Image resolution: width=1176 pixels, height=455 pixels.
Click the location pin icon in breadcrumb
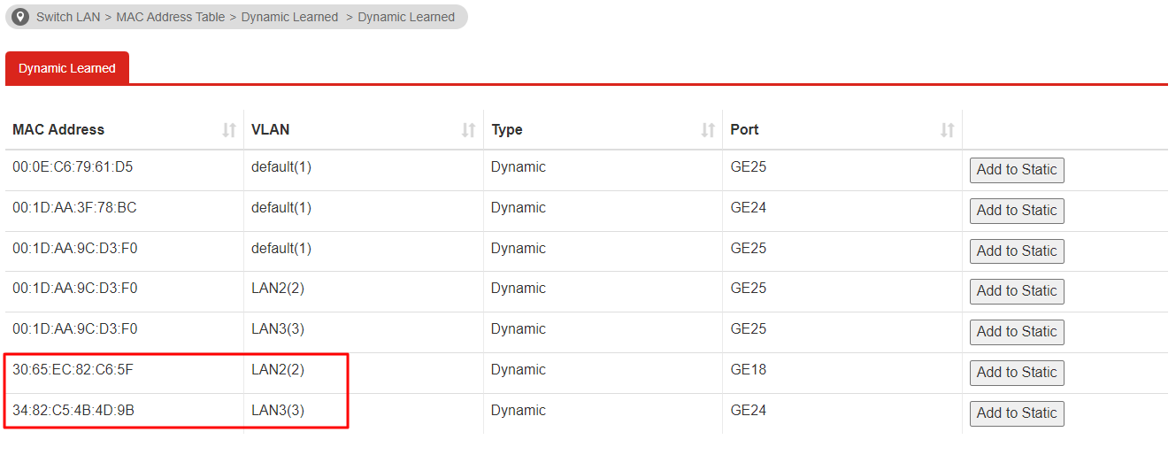(20, 17)
